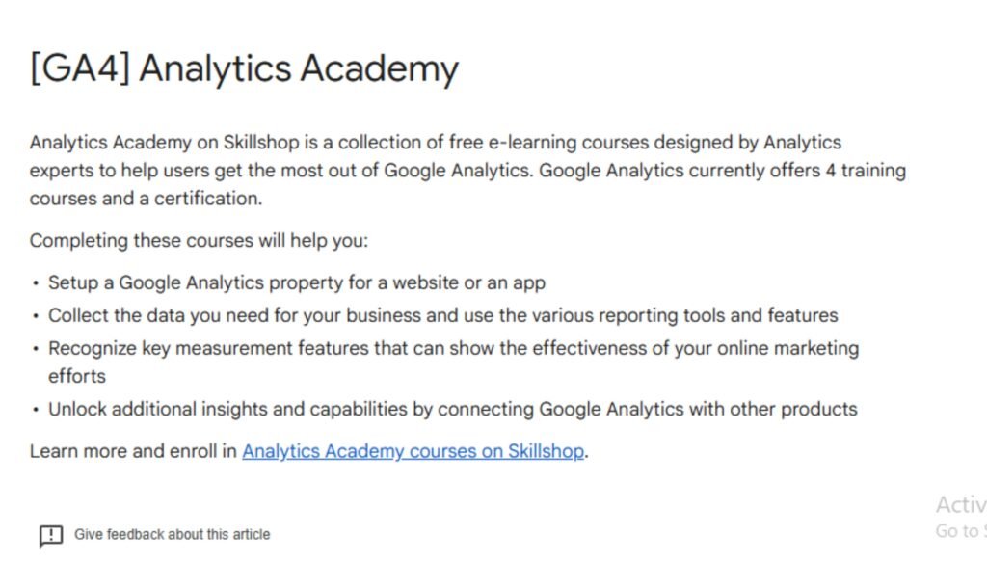This screenshot has width=987, height=564.
Task: Click 'Collect the data you need' list item
Action: click(x=443, y=315)
